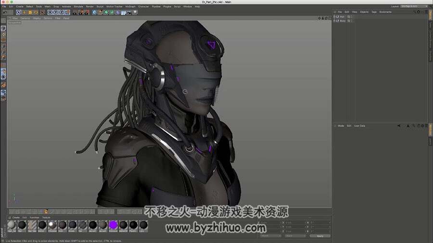This screenshot has height=243, width=433.
Task: Open the Create menu
Action: (x=20, y=6)
